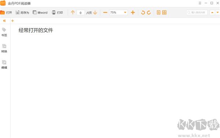Open the hamburger menu in title bar
Viewport: 220px width, 138px height.
pos(200,3)
